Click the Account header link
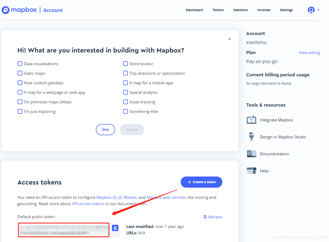The height and width of the screenshot is (242, 329). click(x=53, y=10)
